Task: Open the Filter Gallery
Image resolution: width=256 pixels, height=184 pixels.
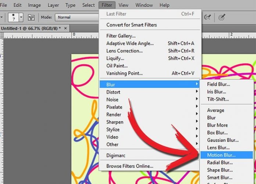Action: pos(121,36)
